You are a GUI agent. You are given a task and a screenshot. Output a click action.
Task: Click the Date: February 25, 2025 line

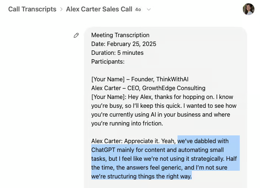point(124,44)
